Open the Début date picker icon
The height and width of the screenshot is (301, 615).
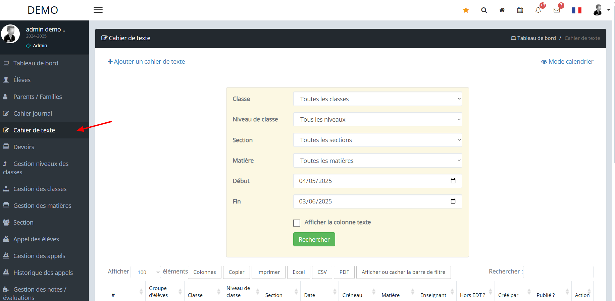coord(453,181)
